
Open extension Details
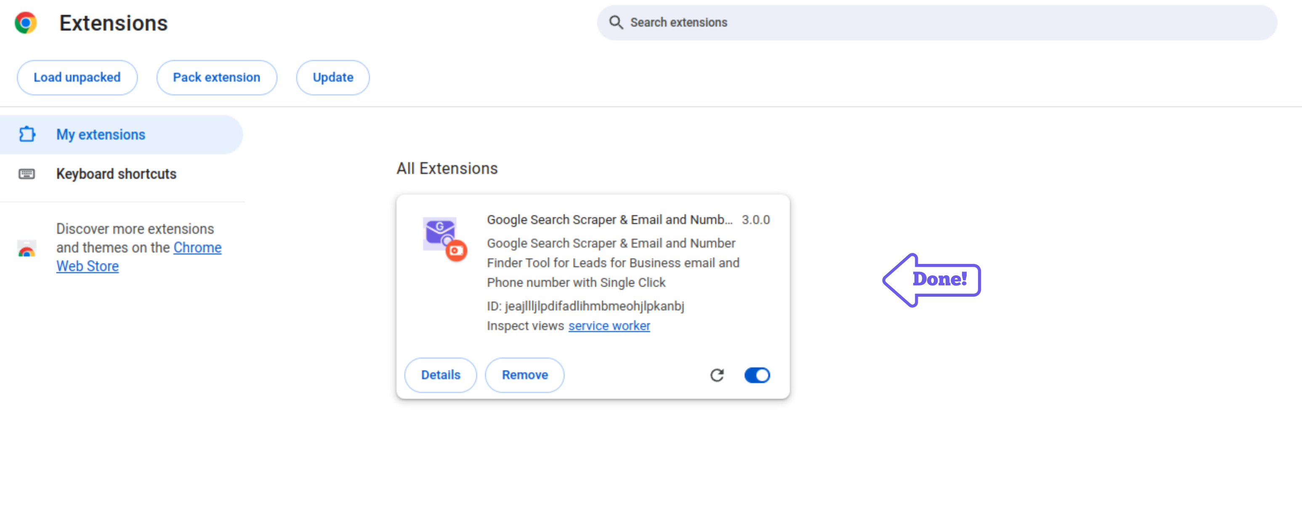point(441,375)
